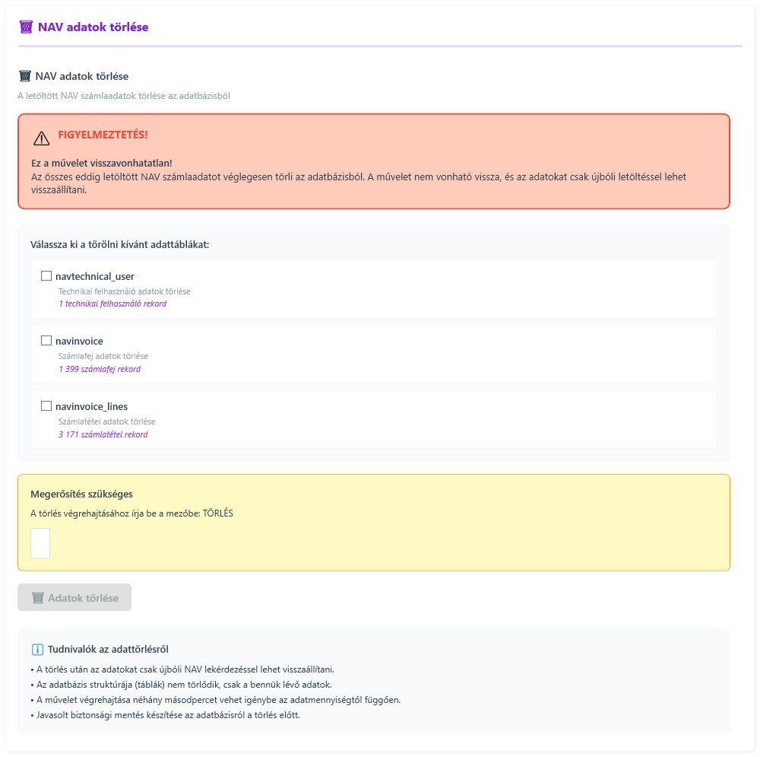Click the warning triangle icon
Screen dimensions: 760x757
(41, 138)
